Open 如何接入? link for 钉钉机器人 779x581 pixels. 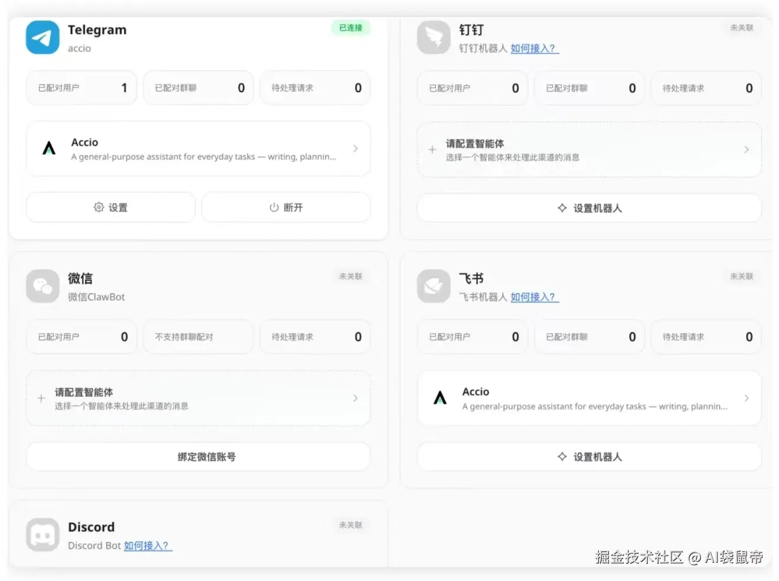(x=534, y=48)
